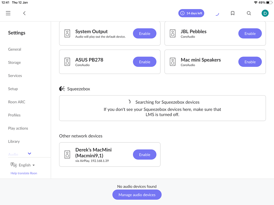Enable the ASUS PB278 audio output
This screenshot has width=274, height=205.
click(144, 62)
